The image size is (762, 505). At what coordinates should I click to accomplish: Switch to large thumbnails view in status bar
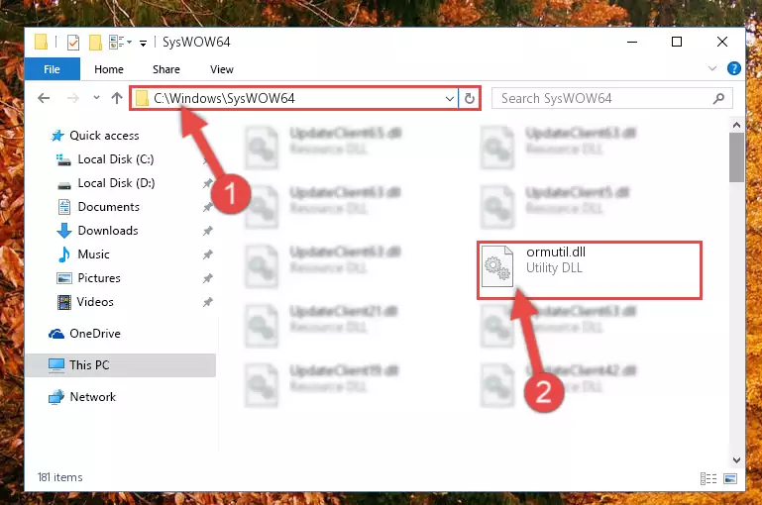click(730, 479)
